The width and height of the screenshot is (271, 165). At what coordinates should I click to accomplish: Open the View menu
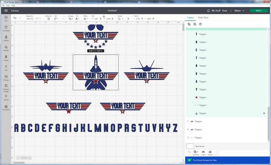[x=8, y=6]
